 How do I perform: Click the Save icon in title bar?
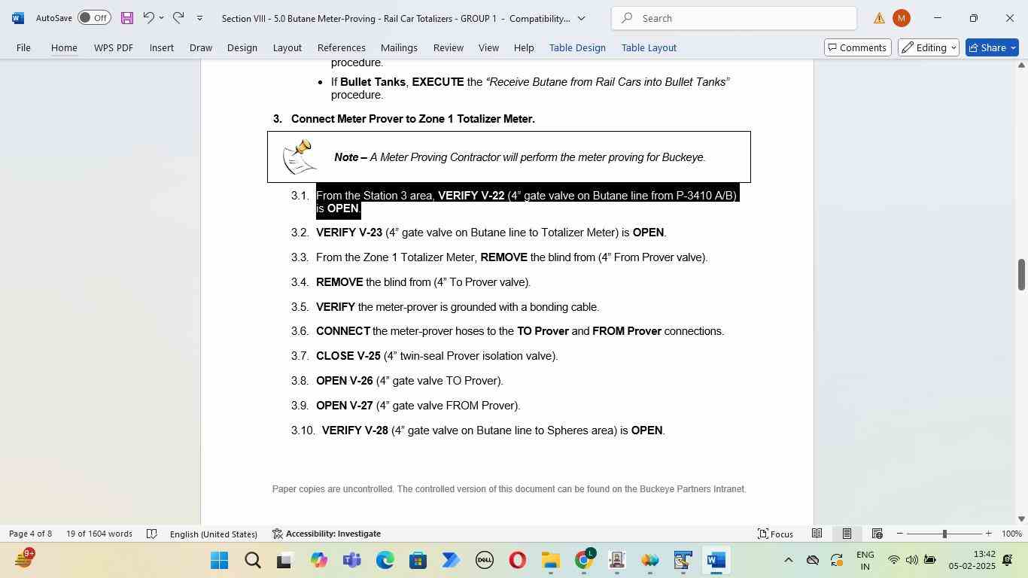126,18
